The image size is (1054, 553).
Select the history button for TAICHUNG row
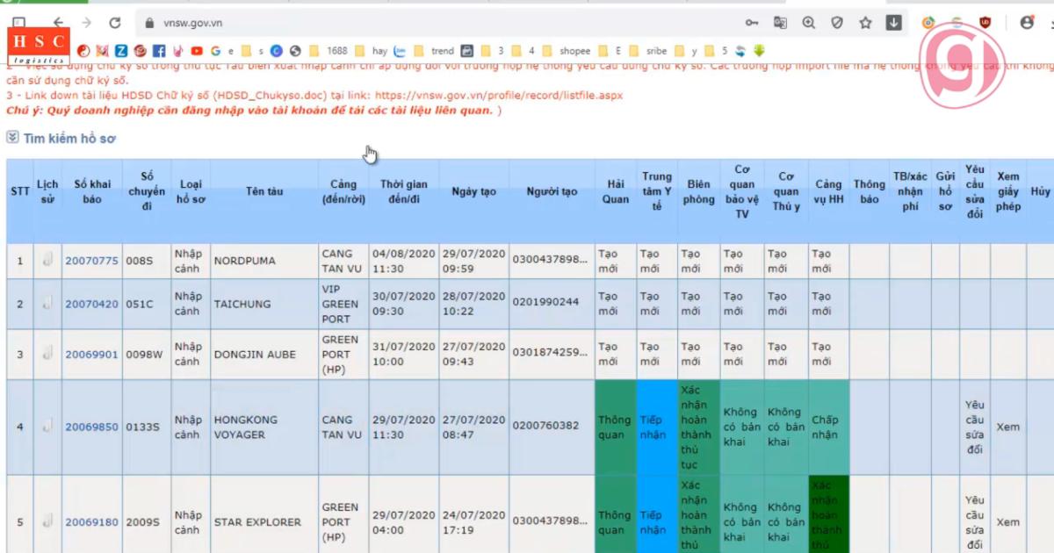[x=47, y=304]
